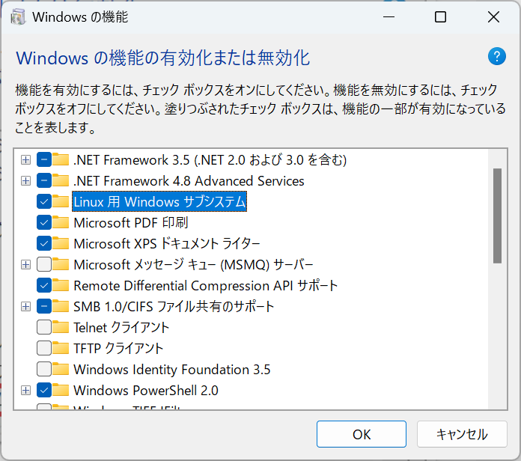Select Windows Identity Foundation 3.5 label

click(171, 370)
